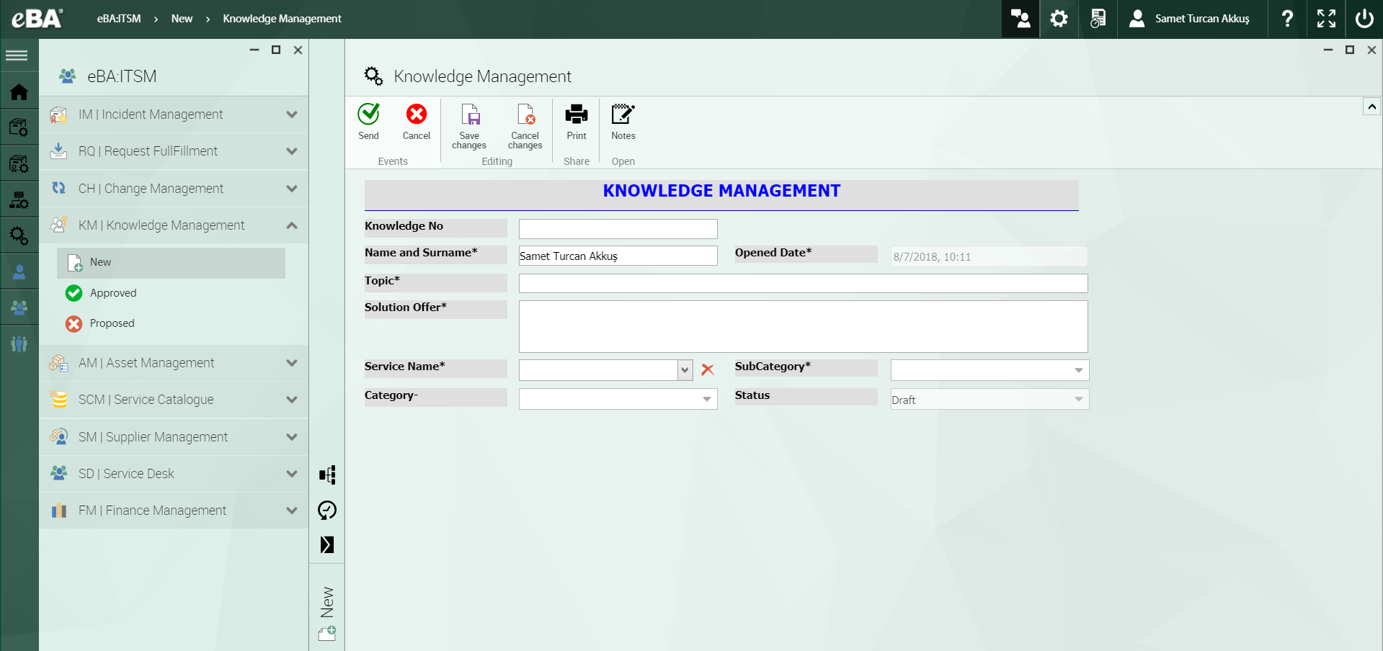Click the eBA:ITSM breadcrumb
The height and width of the screenshot is (651, 1383).
(x=119, y=19)
